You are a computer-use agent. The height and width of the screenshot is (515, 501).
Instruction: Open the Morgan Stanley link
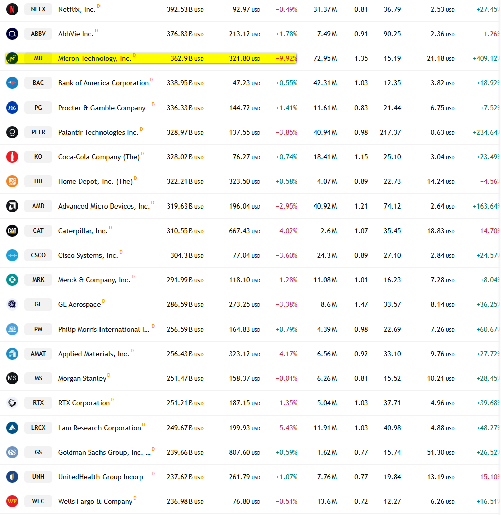(x=82, y=379)
